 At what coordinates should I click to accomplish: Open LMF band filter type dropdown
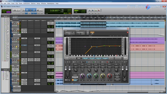(89, 64)
